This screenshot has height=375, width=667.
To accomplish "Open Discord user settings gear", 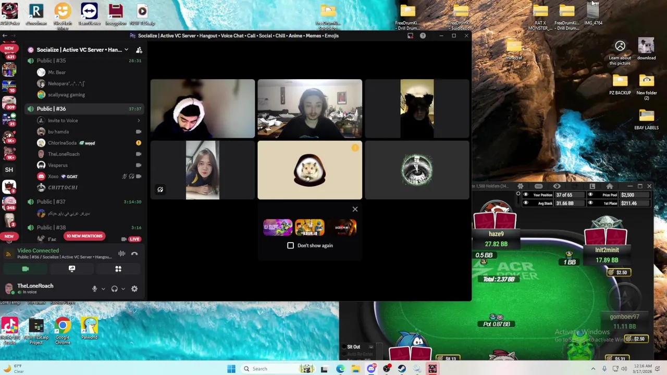I will click(134, 289).
